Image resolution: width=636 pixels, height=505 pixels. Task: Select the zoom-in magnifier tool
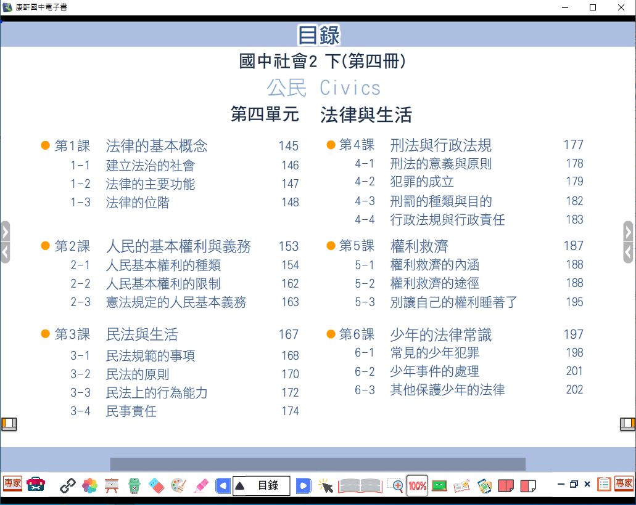[x=395, y=485]
